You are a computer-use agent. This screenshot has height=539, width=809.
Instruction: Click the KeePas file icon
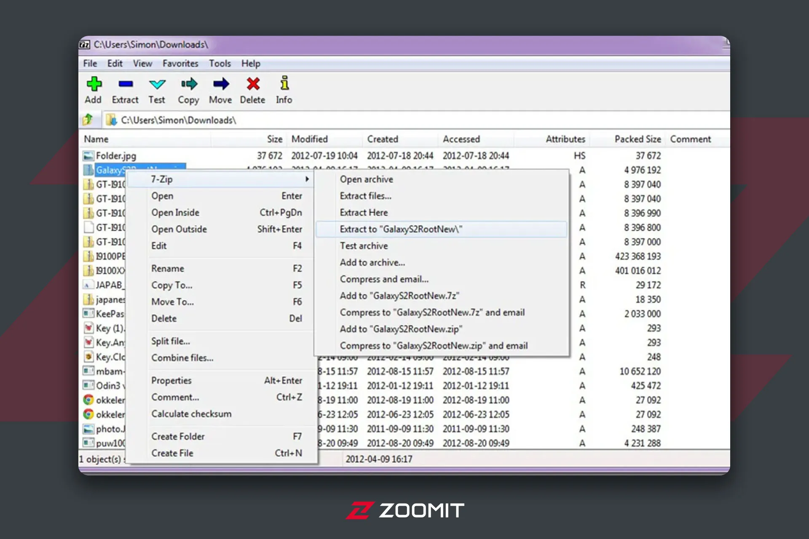click(88, 314)
